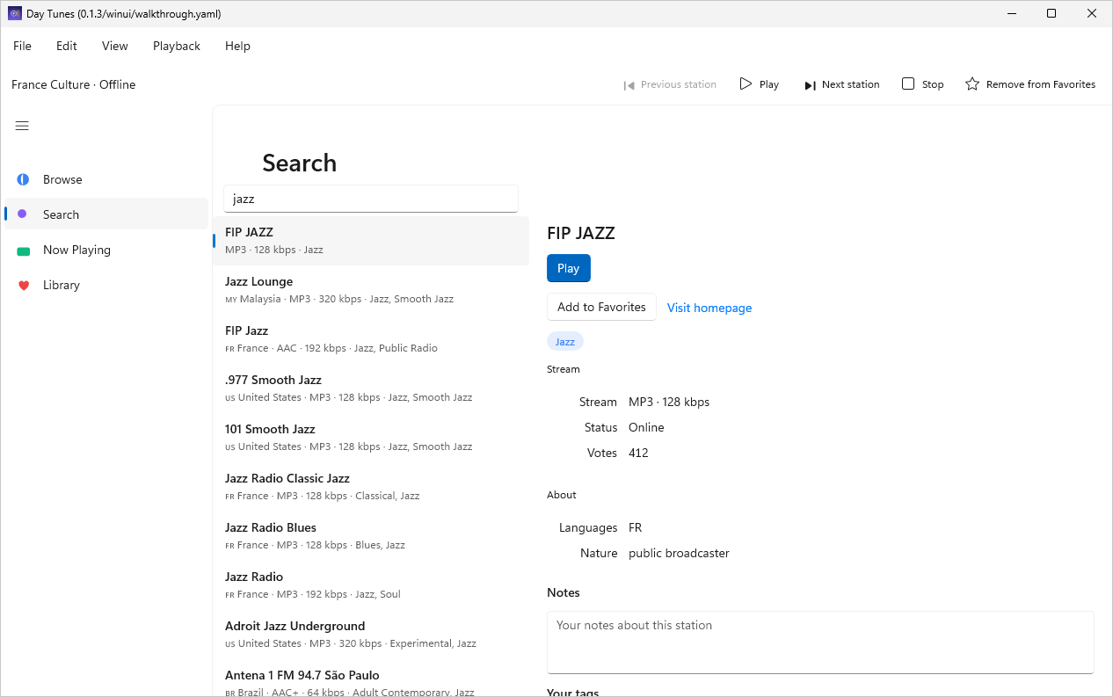Open the View menu
Image resolution: width=1113 pixels, height=697 pixels.
pos(115,46)
